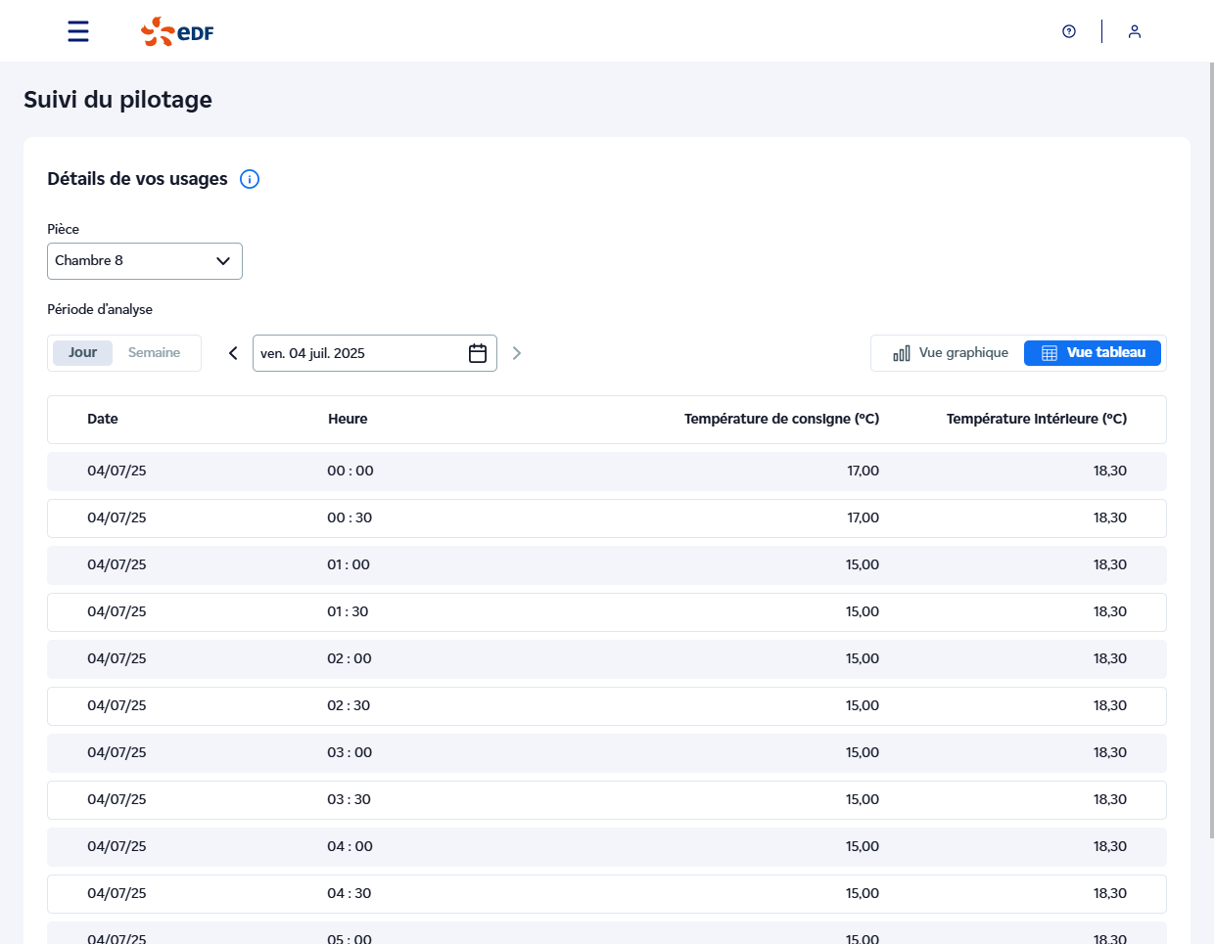Go to previous day with left arrow

point(233,353)
